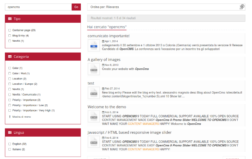Click the XML file icon of comunicato importante
Viewport: 252px width, 159px height.
click(x=94, y=46)
